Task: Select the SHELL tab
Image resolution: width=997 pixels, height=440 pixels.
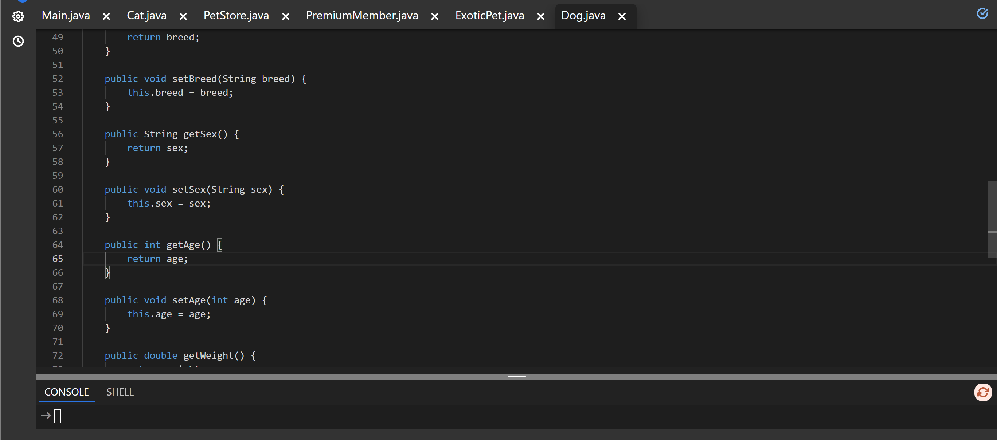Action: tap(120, 392)
